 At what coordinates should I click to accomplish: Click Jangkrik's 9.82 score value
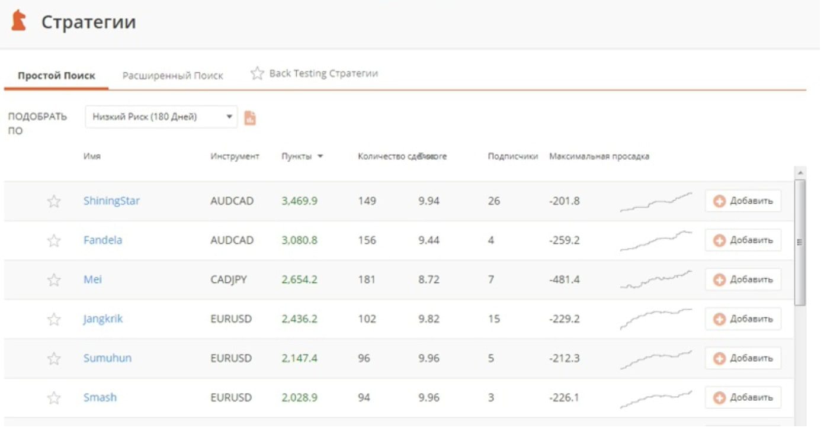click(429, 319)
